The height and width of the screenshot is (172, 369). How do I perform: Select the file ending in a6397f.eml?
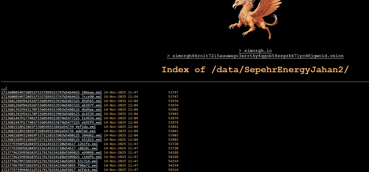coord(51,105)
